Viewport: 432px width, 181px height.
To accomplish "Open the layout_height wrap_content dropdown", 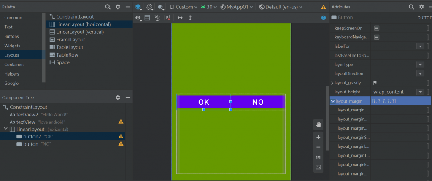I will 420,92.
